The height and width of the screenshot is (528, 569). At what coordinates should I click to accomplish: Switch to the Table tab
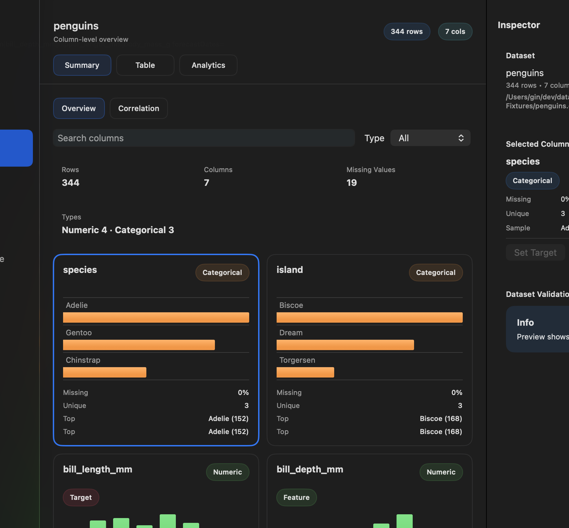(x=145, y=65)
